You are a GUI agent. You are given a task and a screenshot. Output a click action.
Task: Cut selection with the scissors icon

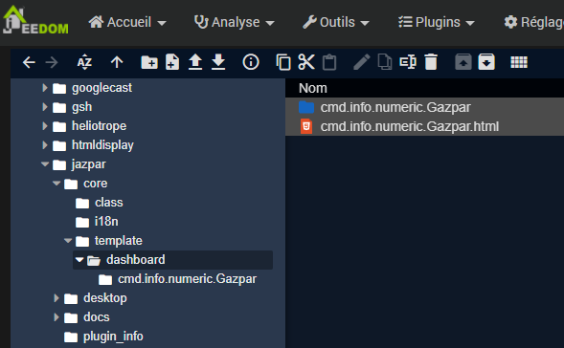coord(306,62)
